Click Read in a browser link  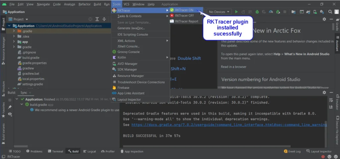tap(233, 67)
